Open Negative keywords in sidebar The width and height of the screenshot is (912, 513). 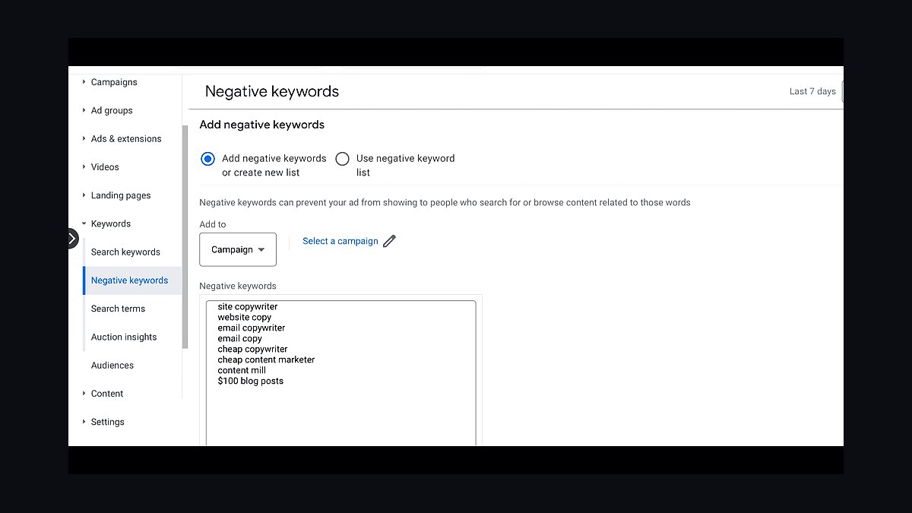(129, 280)
